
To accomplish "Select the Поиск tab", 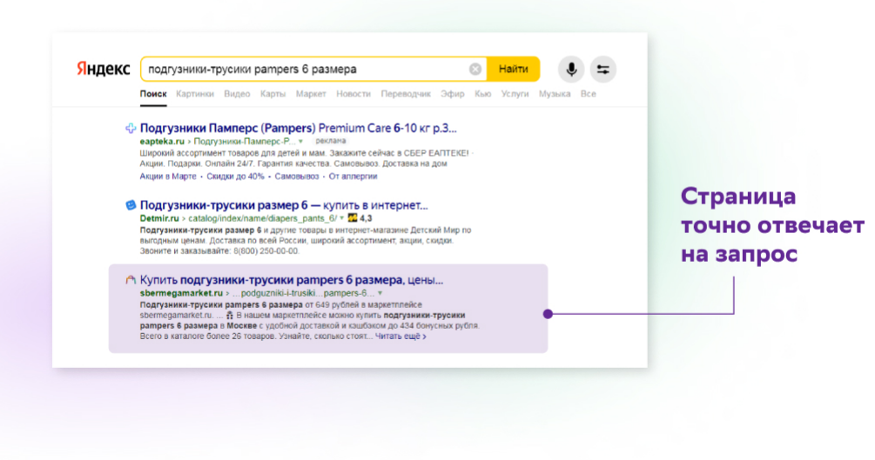I will [x=153, y=94].
